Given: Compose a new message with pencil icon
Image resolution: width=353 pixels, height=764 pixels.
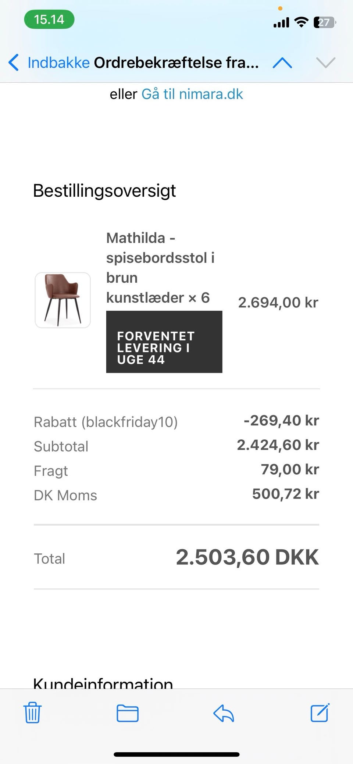Looking at the screenshot, I should [x=320, y=713].
